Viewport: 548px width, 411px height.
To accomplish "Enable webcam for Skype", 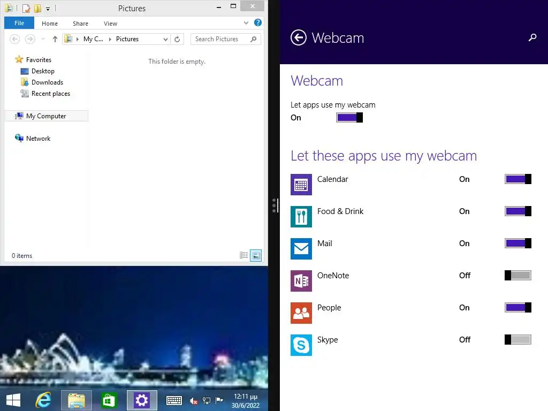I will click(x=518, y=340).
